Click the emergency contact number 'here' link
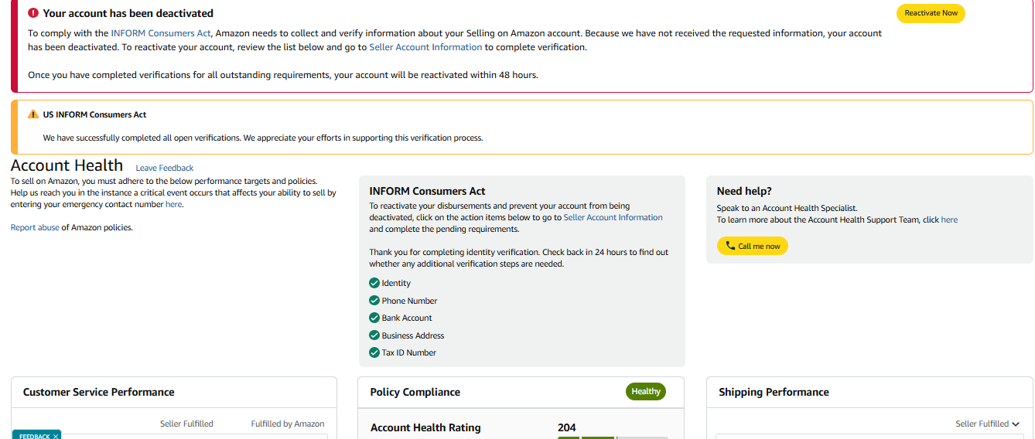1035x439 pixels. [173, 204]
